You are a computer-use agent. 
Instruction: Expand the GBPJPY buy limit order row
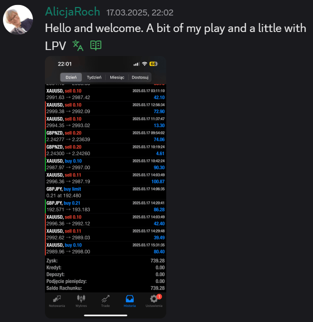click(x=105, y=192)
